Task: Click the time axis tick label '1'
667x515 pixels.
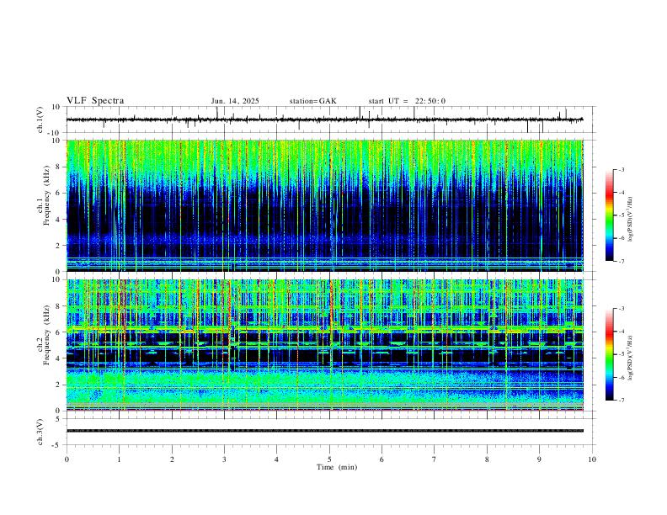Action: coord(120,459)
